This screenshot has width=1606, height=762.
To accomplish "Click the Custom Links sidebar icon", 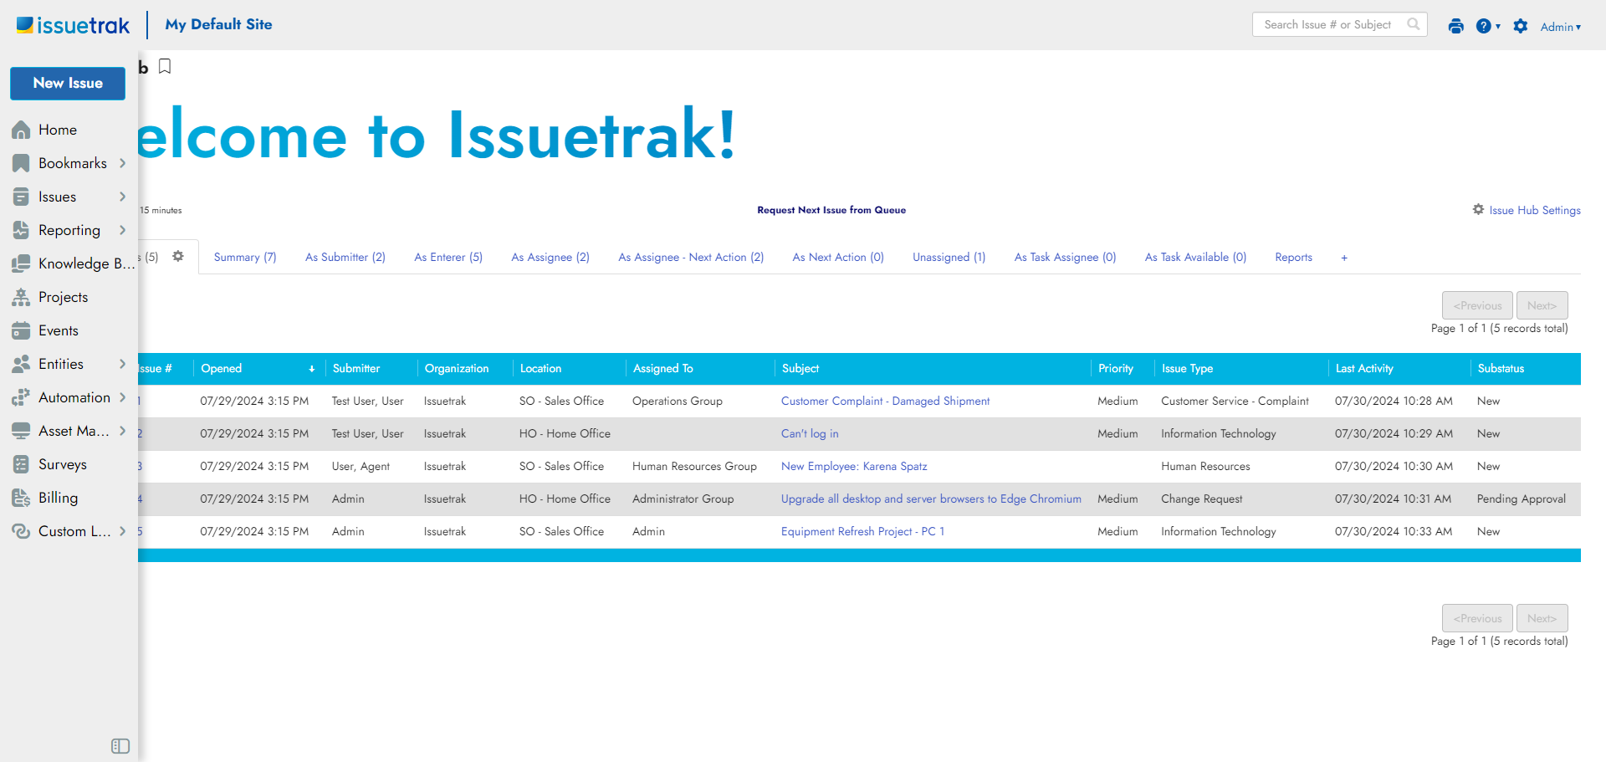I will coord(21,531).
